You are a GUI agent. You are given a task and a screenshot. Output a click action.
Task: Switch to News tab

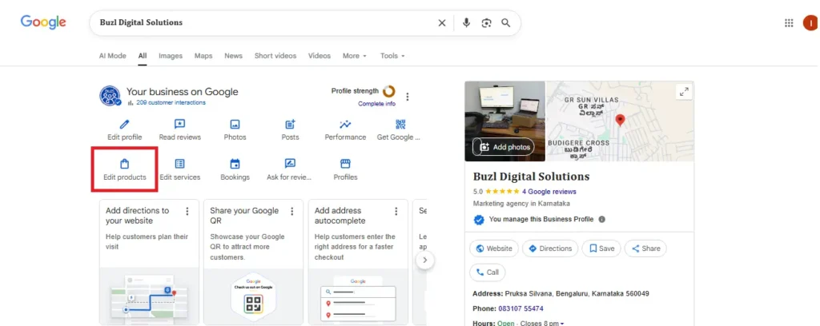point(233,56)
